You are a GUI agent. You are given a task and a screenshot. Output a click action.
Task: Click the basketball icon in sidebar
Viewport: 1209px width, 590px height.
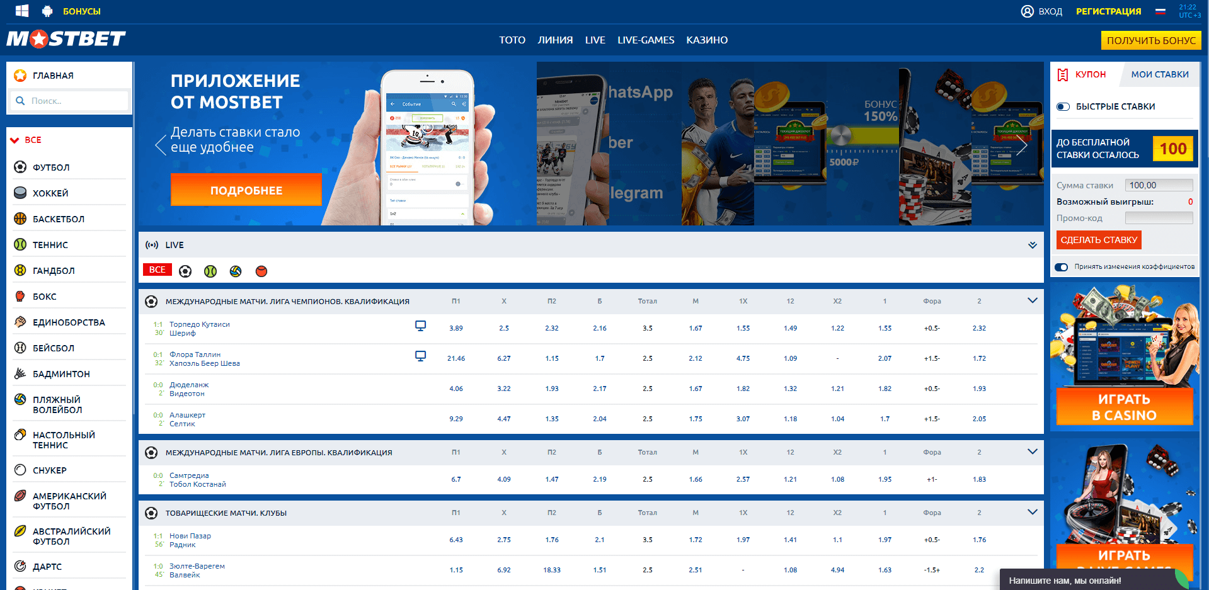pos(20,218)
